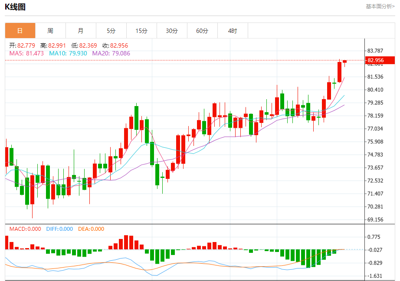Click the 73.657 price axis label
The height and width of the screenshot is (281, 400).
pos(375,168)
